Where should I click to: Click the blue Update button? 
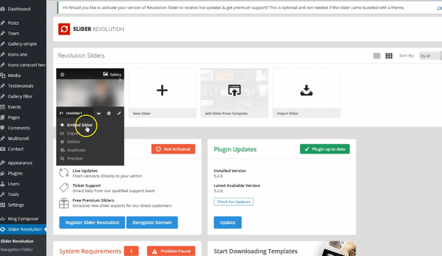click(x=228, y=222)
